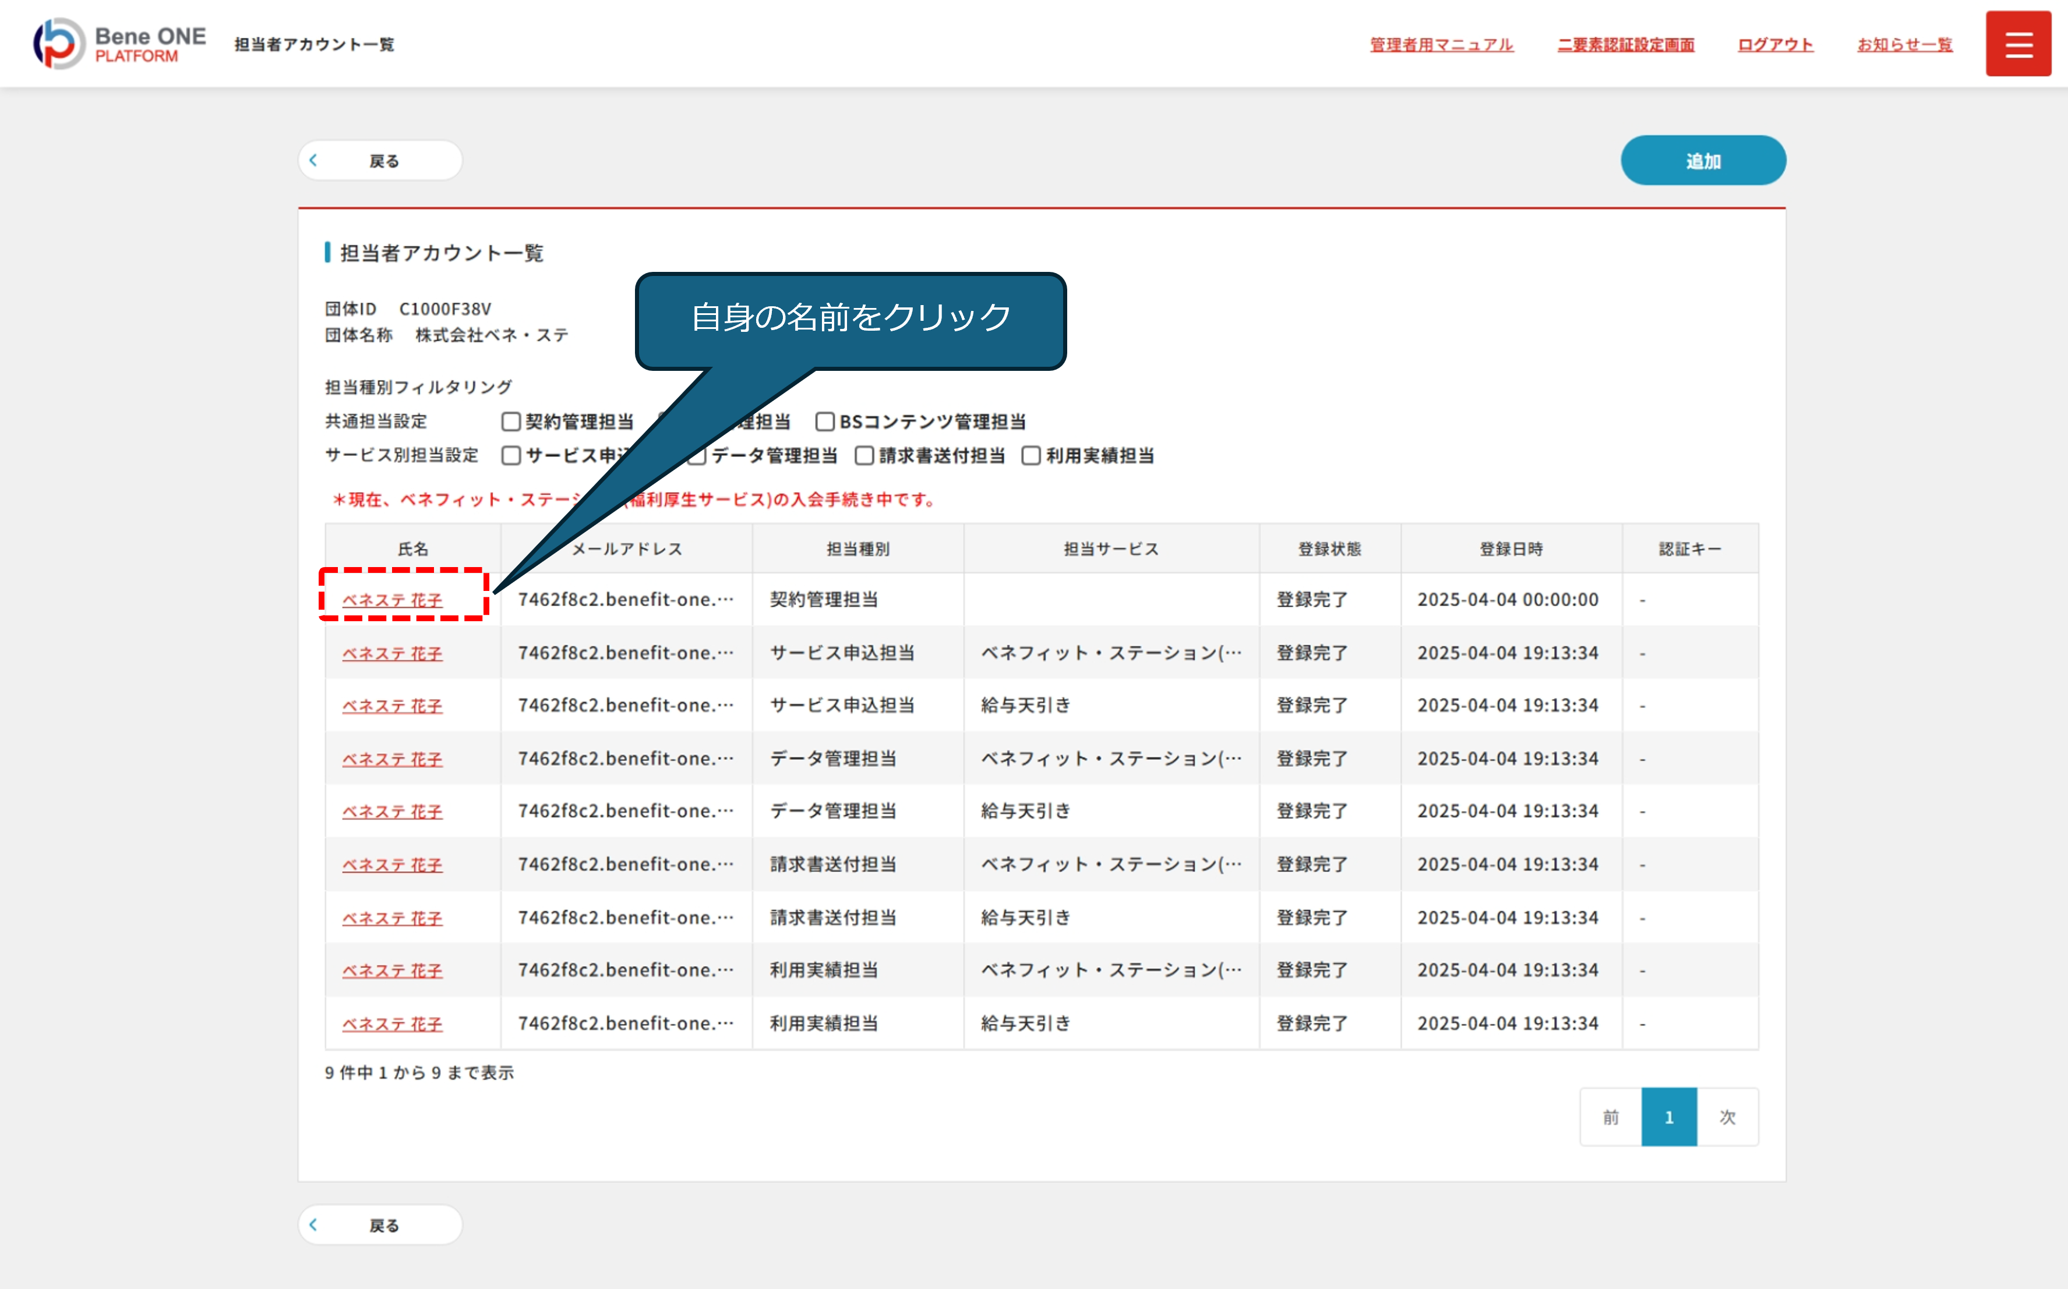Click the 認証キー column header
2068x1289 pixels.
1690,549
